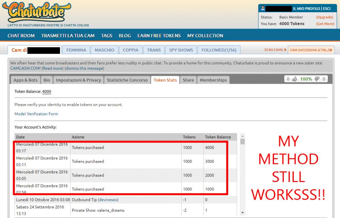Open the CAMGASM.COM link
The image size is (340, 218).
(26, 68)
